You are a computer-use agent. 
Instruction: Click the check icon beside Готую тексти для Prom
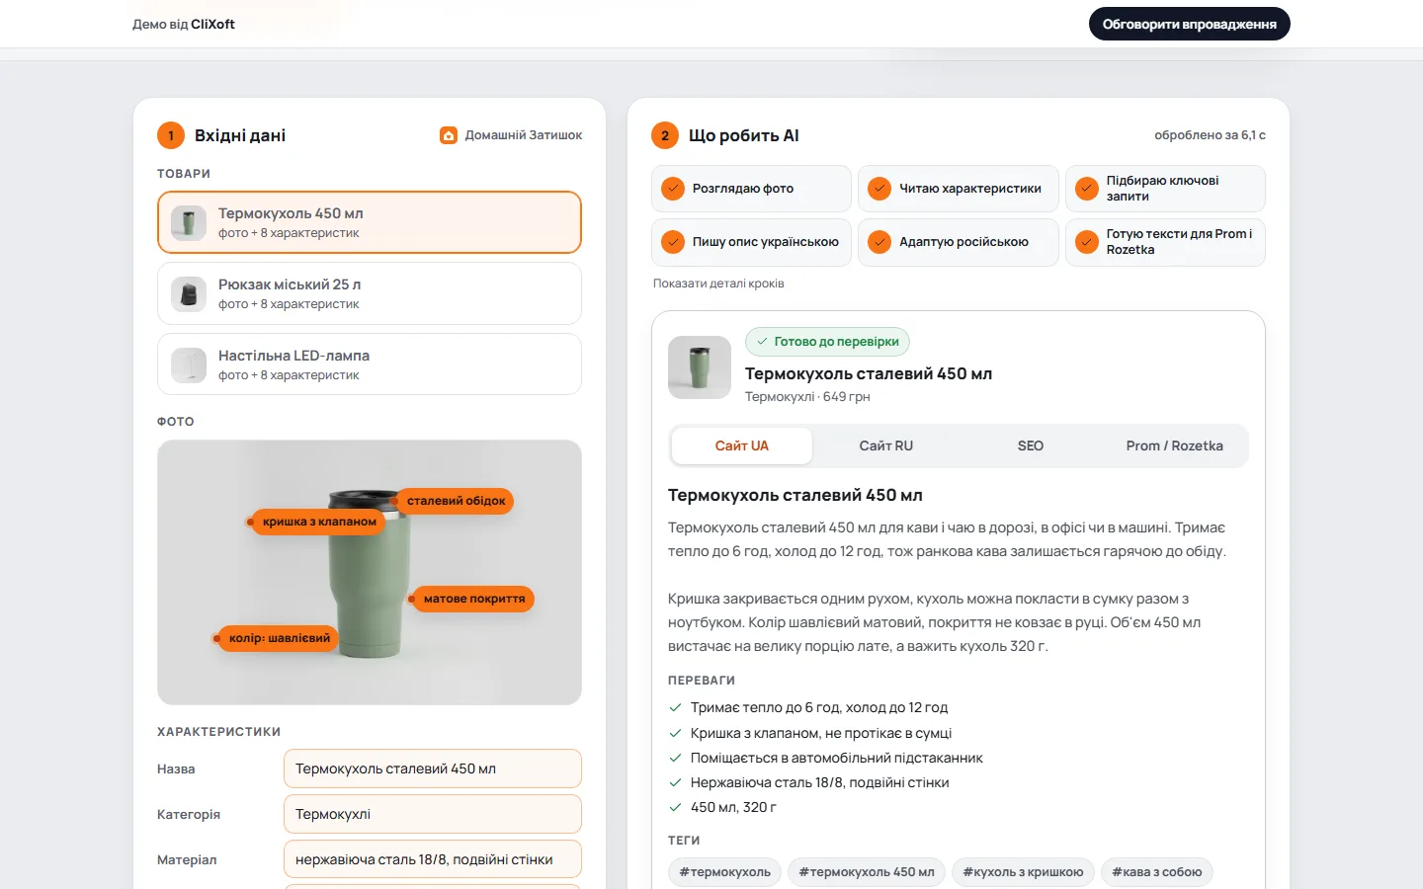click(1087, 242)
